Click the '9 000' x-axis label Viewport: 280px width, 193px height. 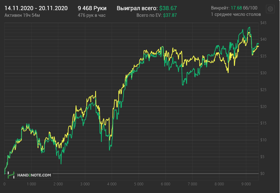pos(246,184)
